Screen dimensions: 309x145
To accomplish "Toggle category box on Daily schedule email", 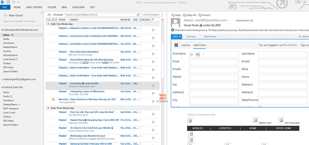I will coord(140,99).
